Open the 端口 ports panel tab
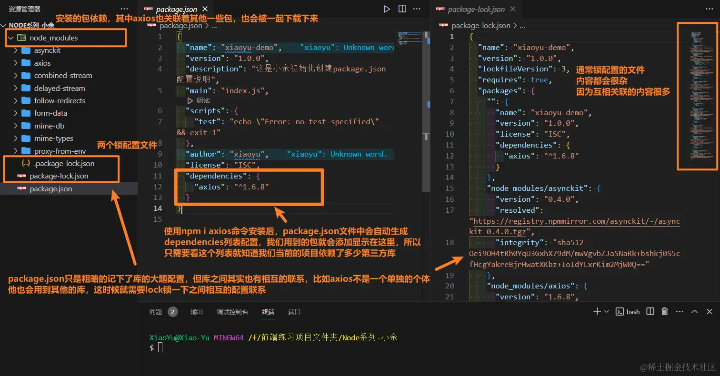The image size is (720, 376). pos(294,312)
